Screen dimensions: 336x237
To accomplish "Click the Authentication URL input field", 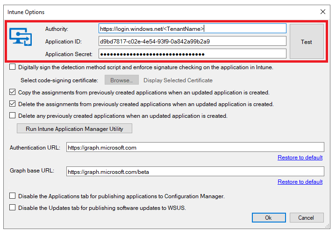I will click(195, 147).
